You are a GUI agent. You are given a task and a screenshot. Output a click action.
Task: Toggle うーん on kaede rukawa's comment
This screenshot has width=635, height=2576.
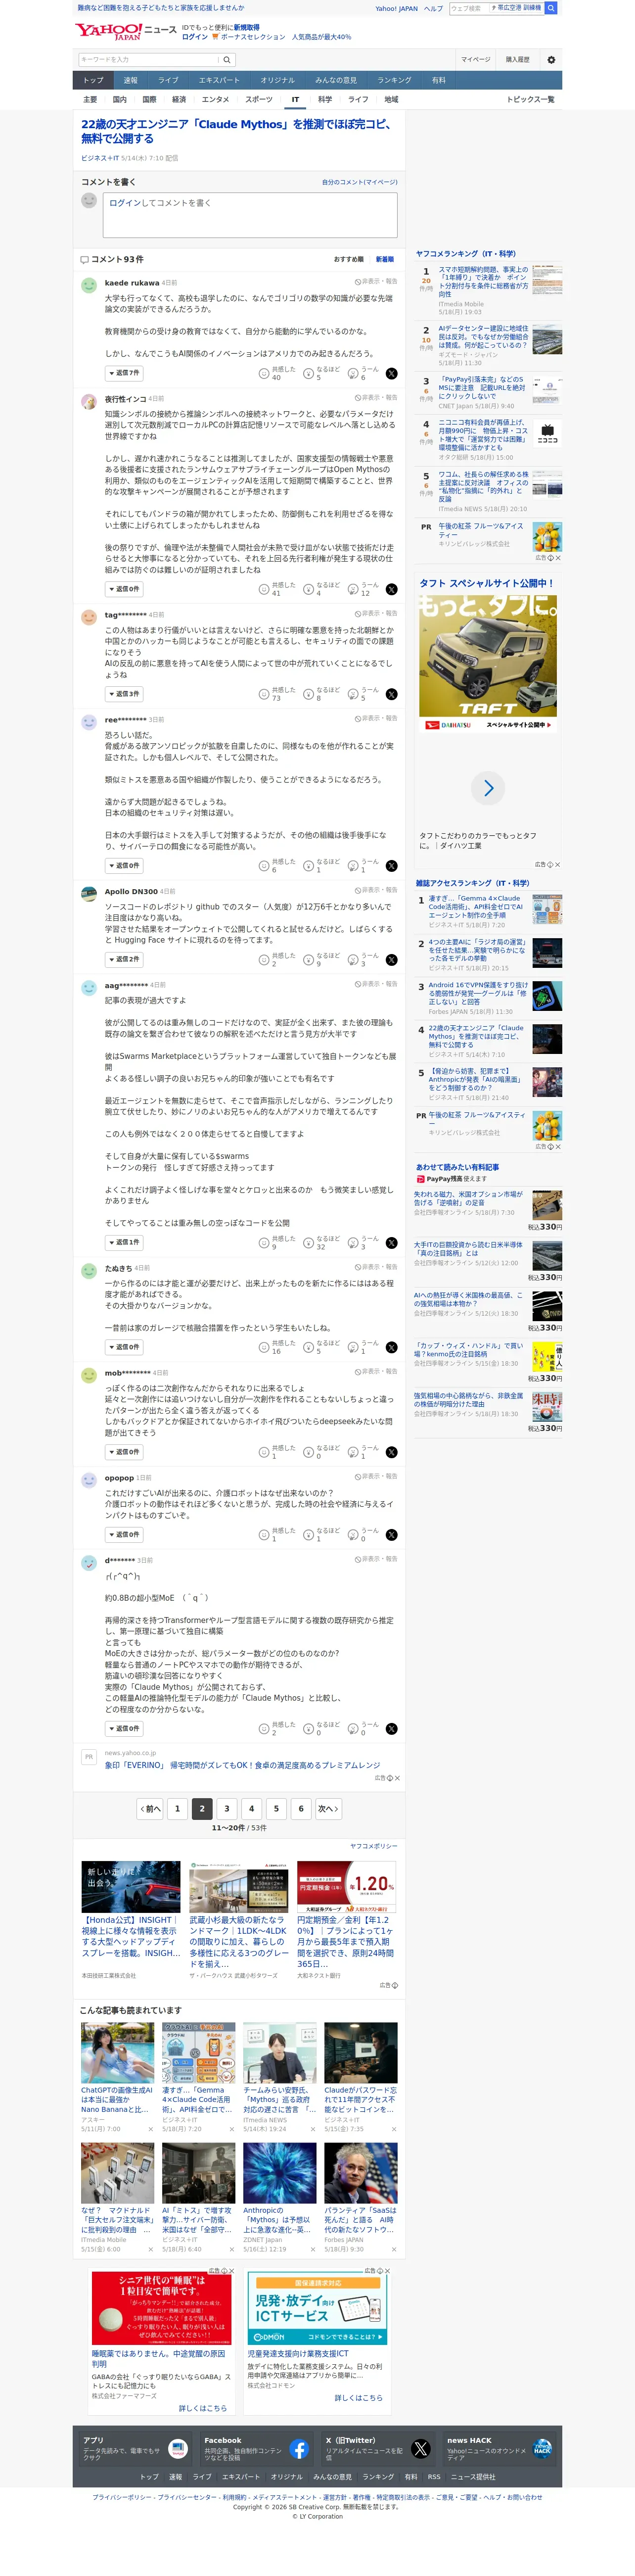tap(363, 374)
